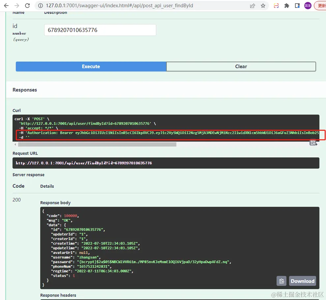Toggle the browser side panel icon
326x300 pixels.
[x=297, y=6]
